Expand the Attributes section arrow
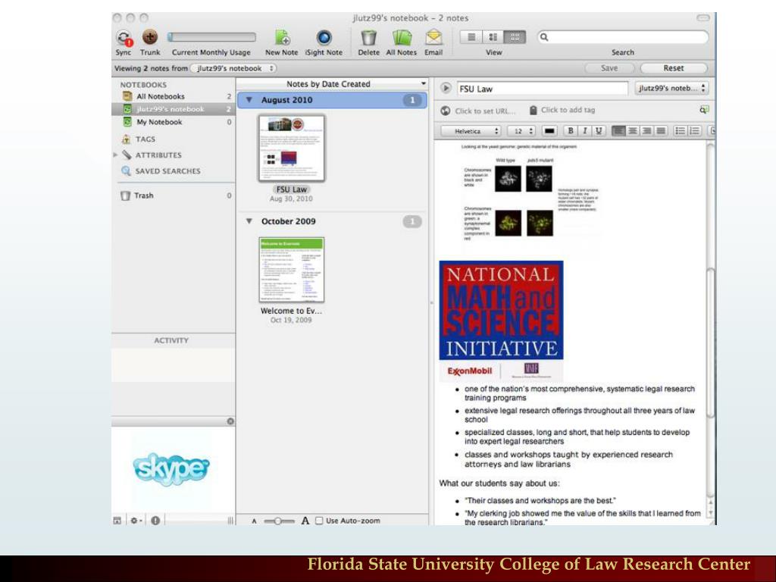Screen dimensions: 776x582 pos(115,155)
